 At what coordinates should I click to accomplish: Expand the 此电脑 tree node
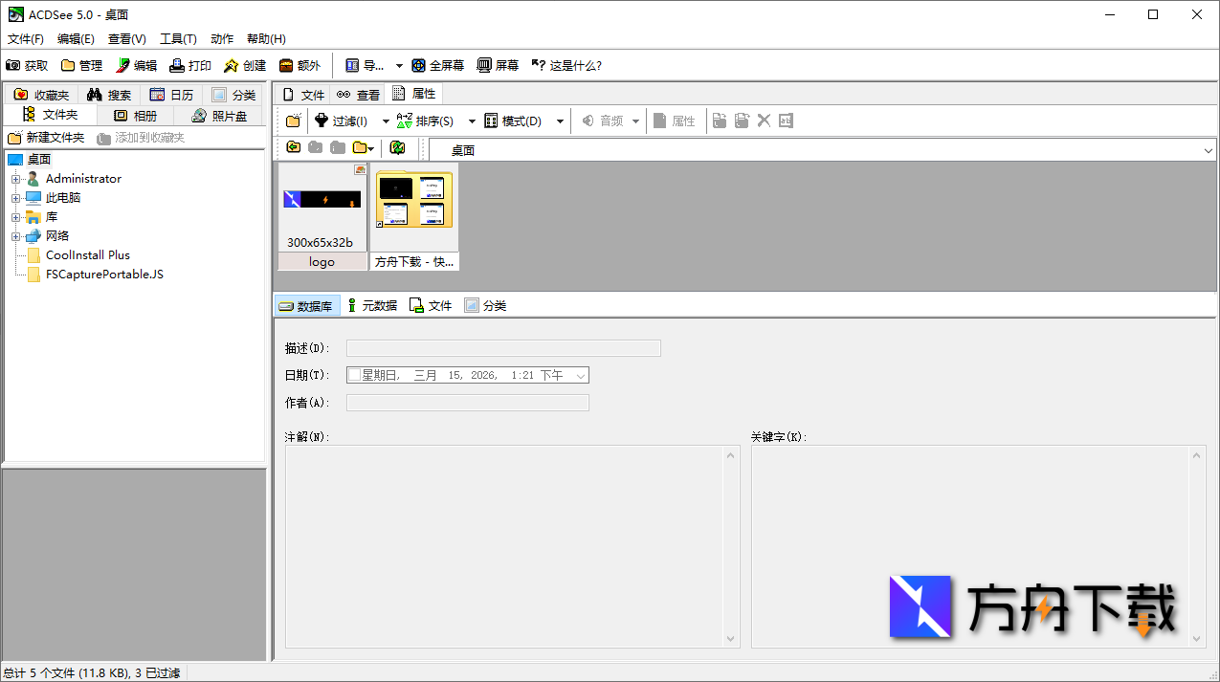(x=17, y=197)
